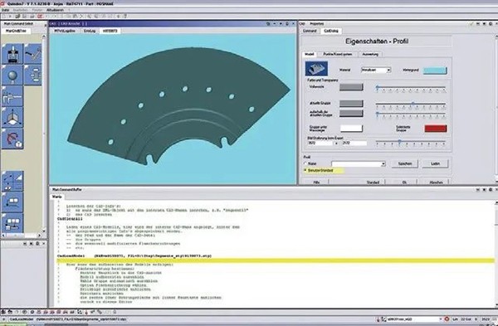Open the bottom block diagram icon
This screenshot has width=498, height=326.
tap(12, 223)
